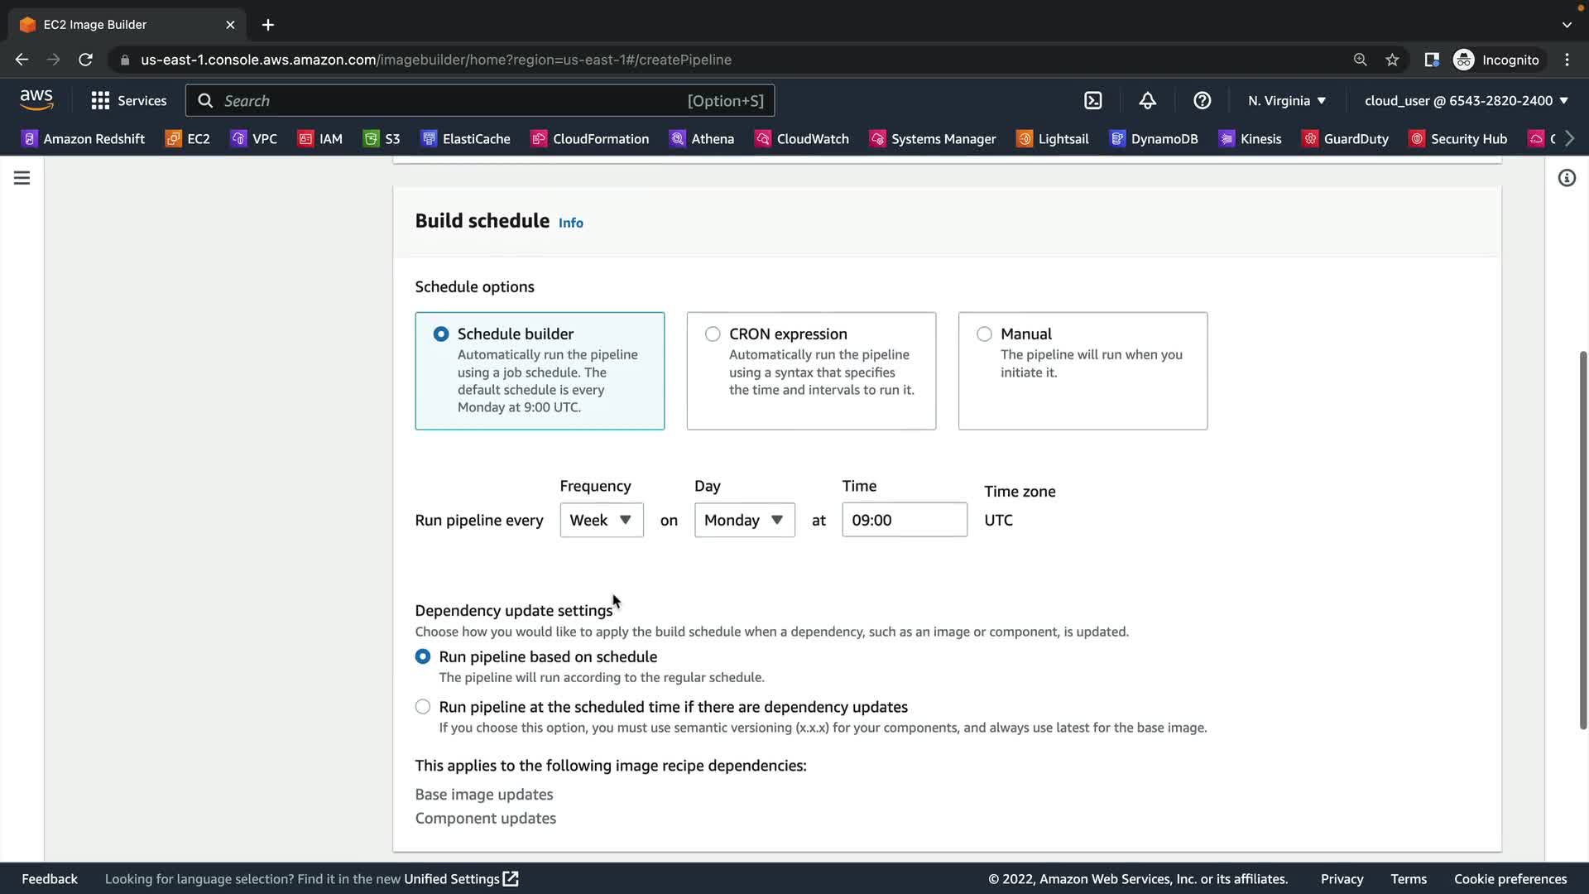Open the notifications bell icon
The image size is (1589, 894).
point(1147,100)
